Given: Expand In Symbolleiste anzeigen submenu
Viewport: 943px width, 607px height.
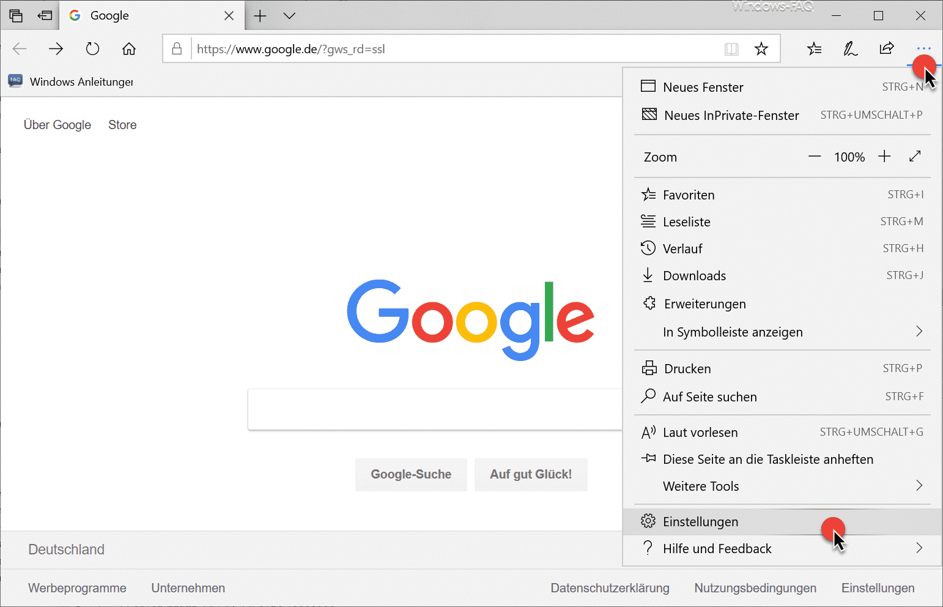Looking at the screenshot, I should coord(782,332).
